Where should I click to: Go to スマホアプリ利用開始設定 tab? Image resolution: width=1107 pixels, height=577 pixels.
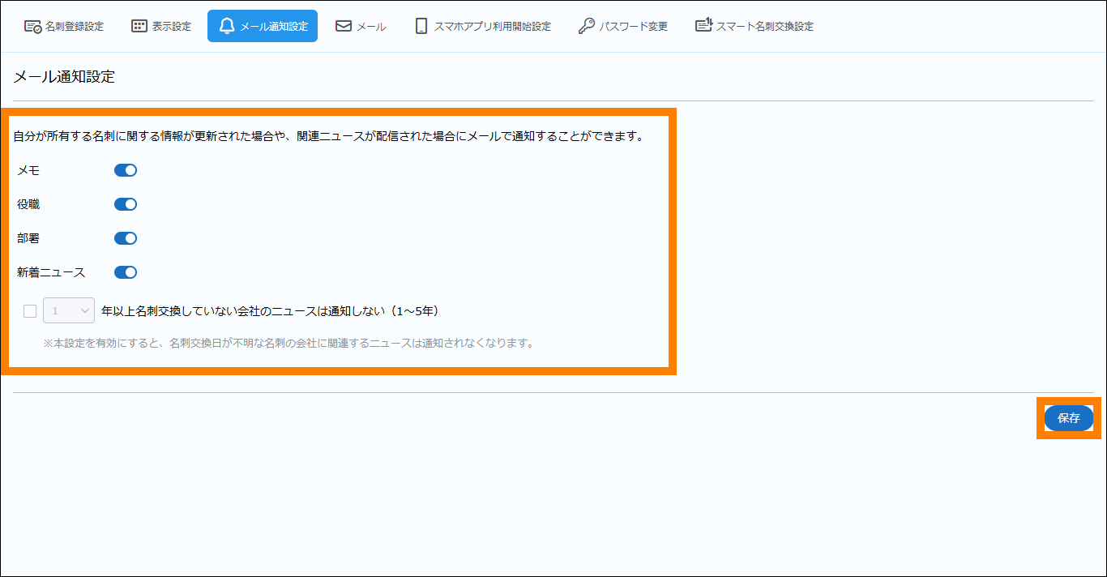(x=492, y=26)
